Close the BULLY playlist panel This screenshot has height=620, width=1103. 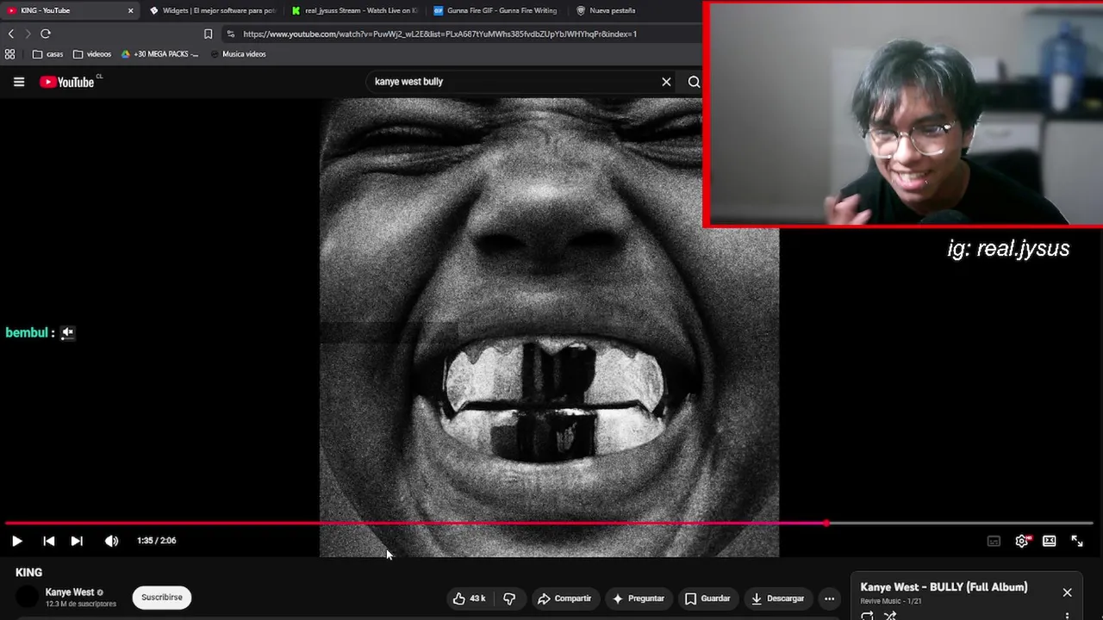pyautogui.click(x=1067, y=592)
